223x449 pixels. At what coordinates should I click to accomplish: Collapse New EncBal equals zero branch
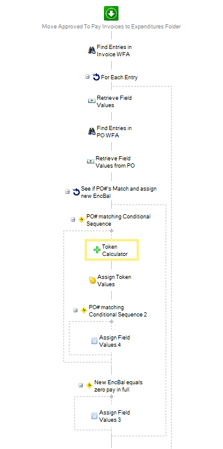coord(81,385)
